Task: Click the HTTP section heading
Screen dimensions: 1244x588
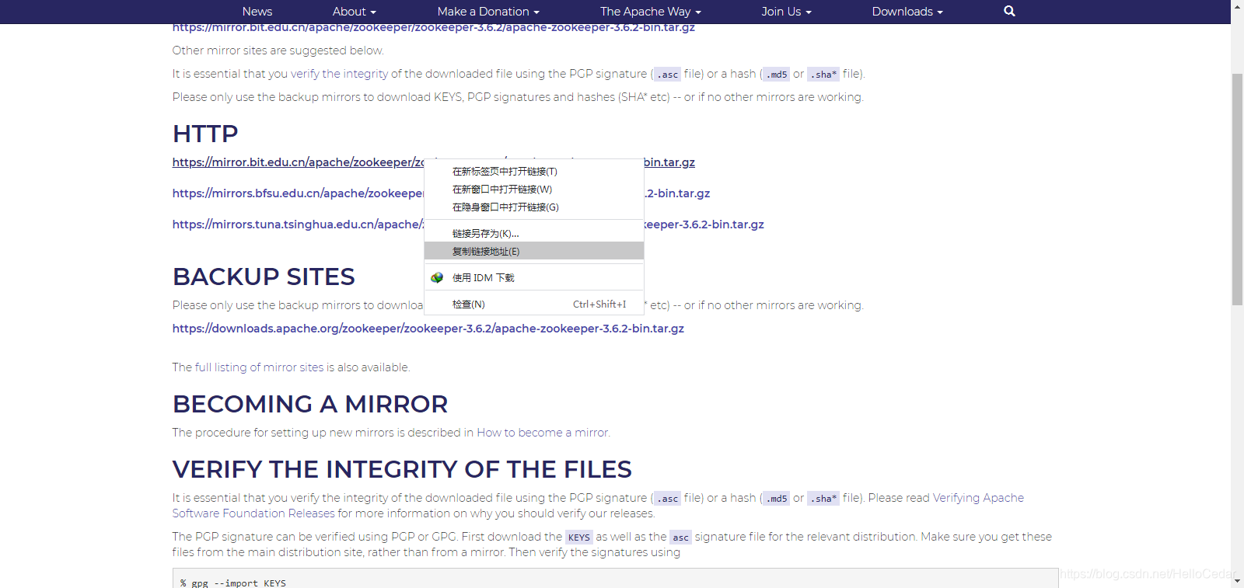Action: 205,134
